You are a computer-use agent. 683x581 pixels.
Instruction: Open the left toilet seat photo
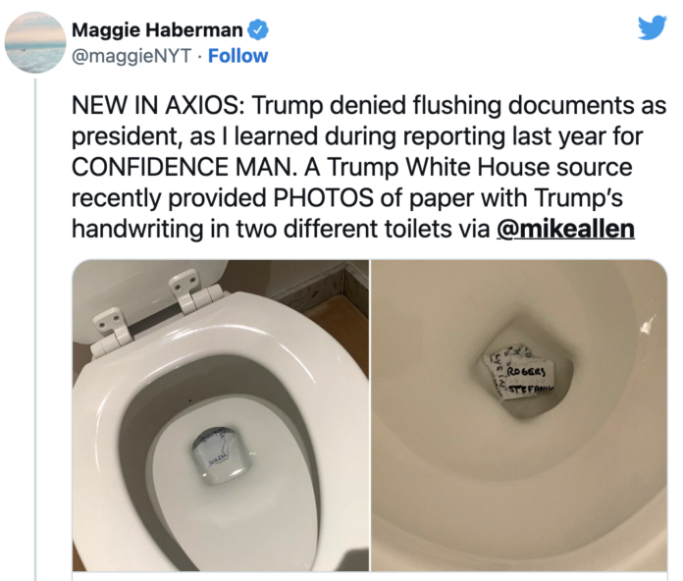tap(221, 415)
